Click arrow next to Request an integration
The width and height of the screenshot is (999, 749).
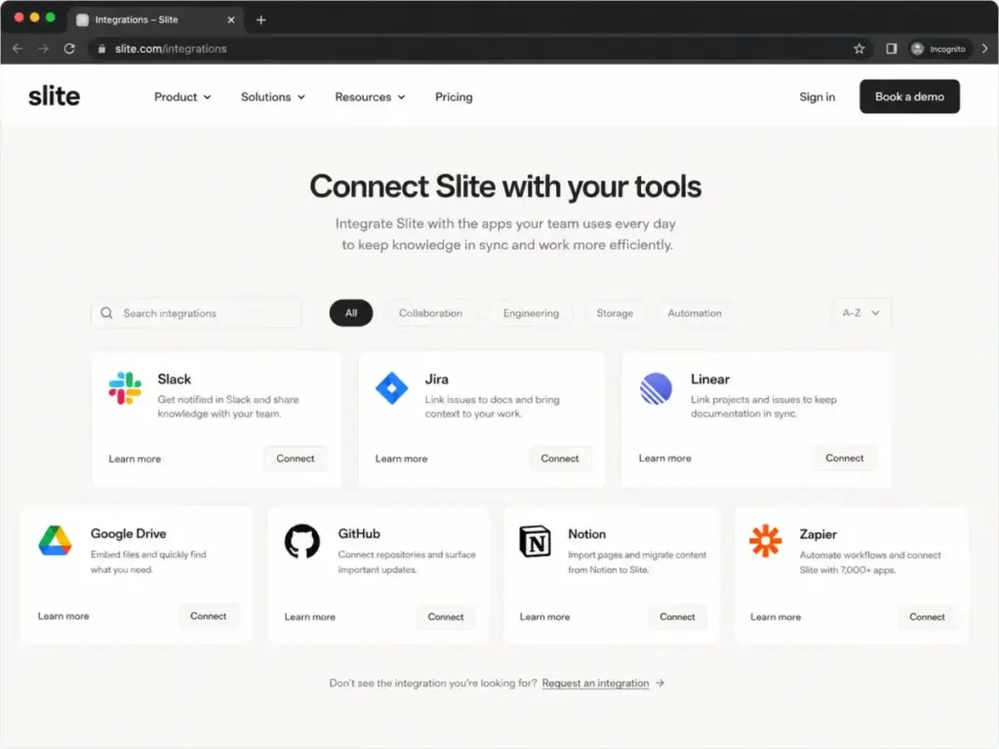tap(660, 683)
